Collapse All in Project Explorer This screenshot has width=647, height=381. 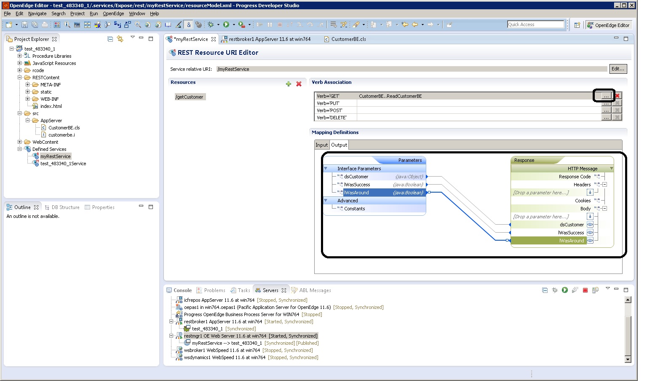point(110,39)
